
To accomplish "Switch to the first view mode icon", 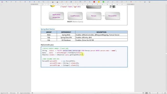I will click(143, 93).
